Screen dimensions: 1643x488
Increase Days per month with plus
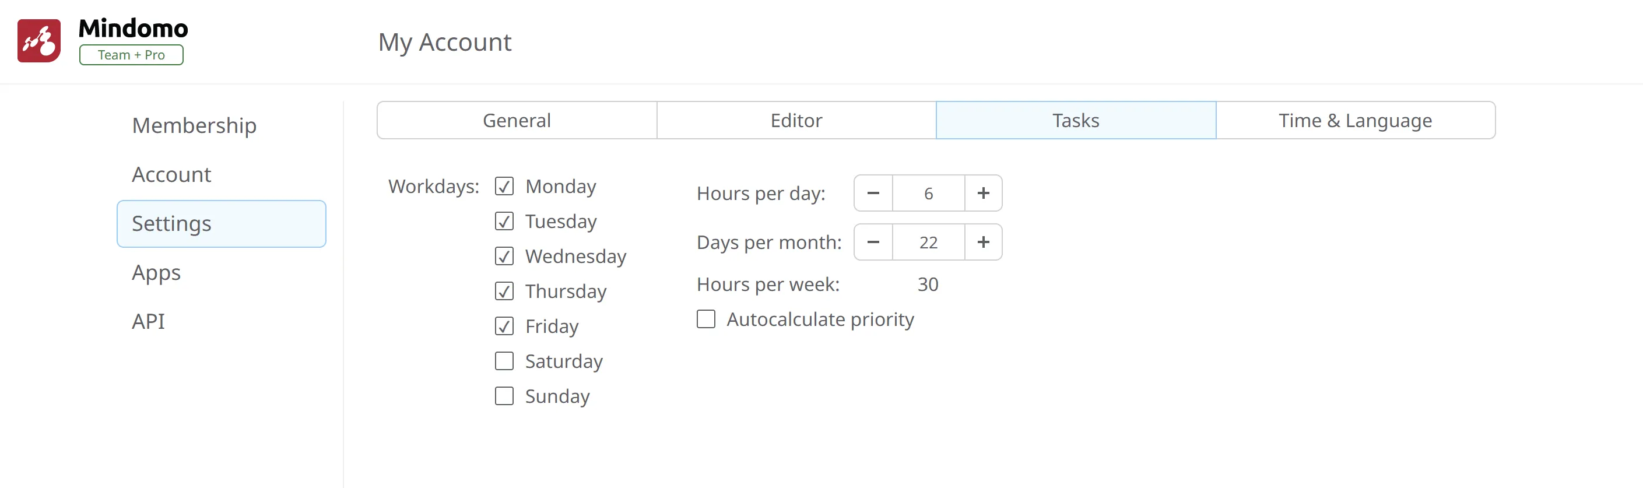click(983, 243)
